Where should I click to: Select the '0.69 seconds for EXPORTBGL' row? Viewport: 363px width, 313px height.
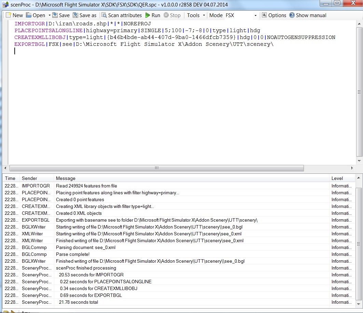(179, 295)
